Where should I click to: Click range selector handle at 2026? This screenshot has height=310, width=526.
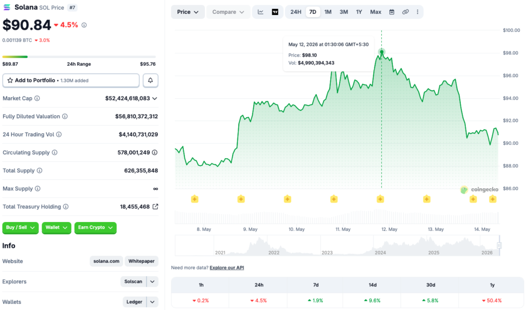click(x=499, y=246)
